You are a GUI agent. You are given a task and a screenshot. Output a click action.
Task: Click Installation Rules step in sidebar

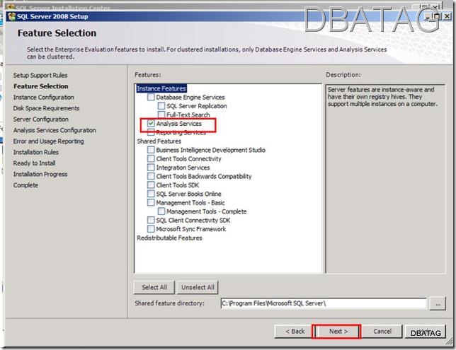point(36,152)
